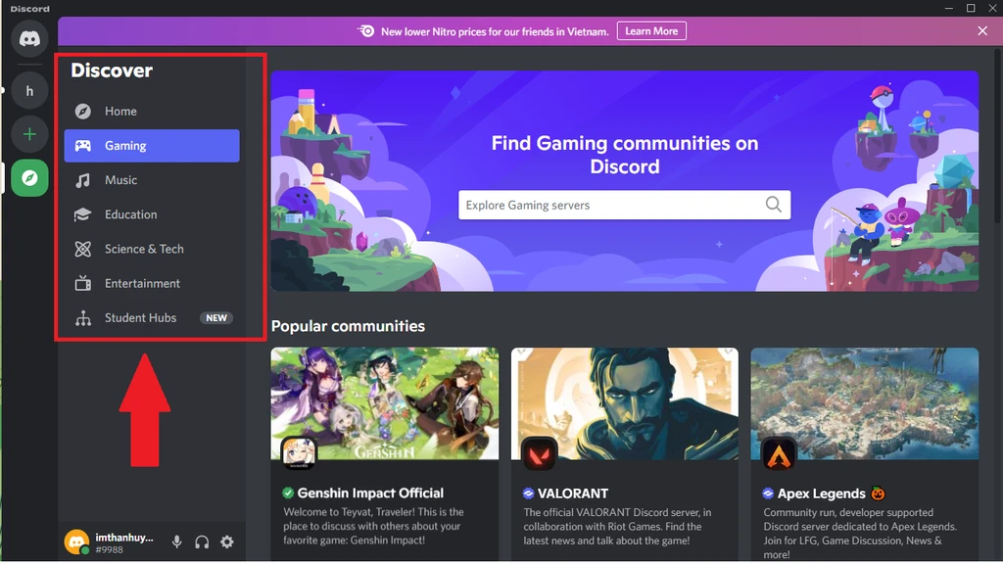This screenshot has width=1003, height=564.
Task: Click Apex Legends server description text
Action: 860,534
